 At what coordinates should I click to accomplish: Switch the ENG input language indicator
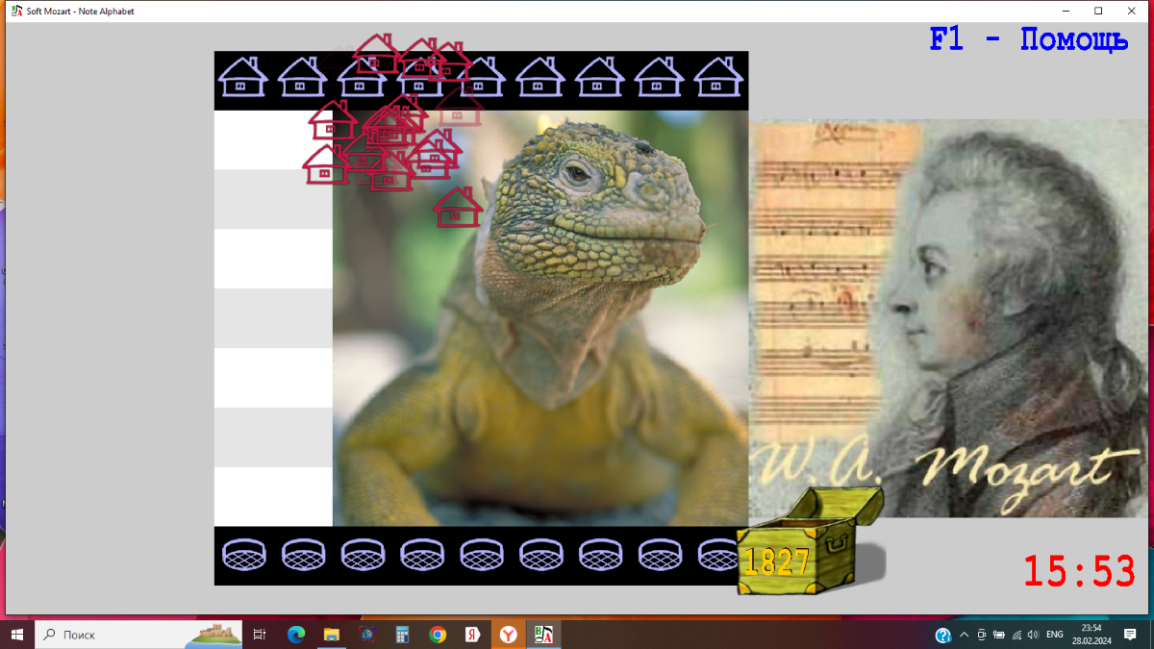1054,635
